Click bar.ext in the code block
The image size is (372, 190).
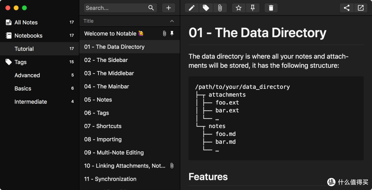227,110
